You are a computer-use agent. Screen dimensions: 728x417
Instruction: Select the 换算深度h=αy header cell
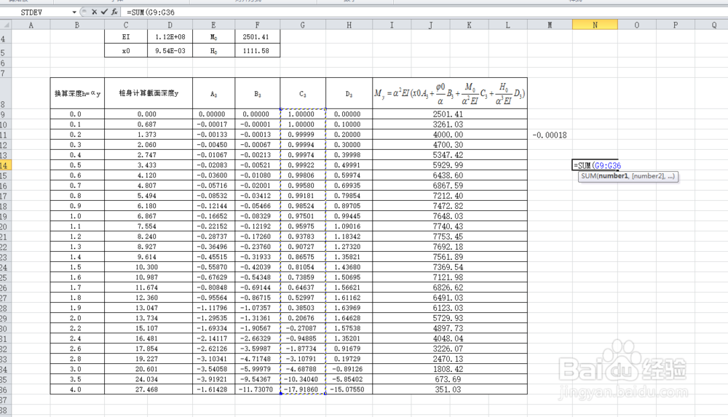(77, 93)
